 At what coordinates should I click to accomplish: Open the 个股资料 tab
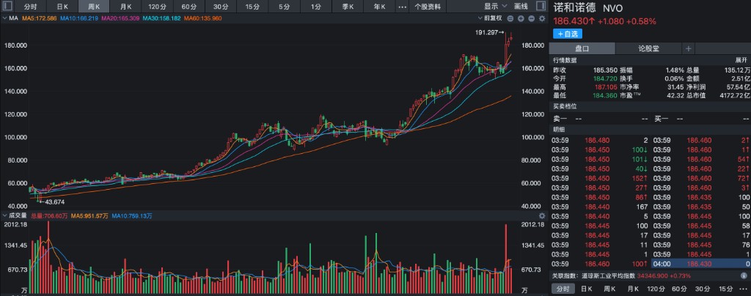tap(428, 6)
